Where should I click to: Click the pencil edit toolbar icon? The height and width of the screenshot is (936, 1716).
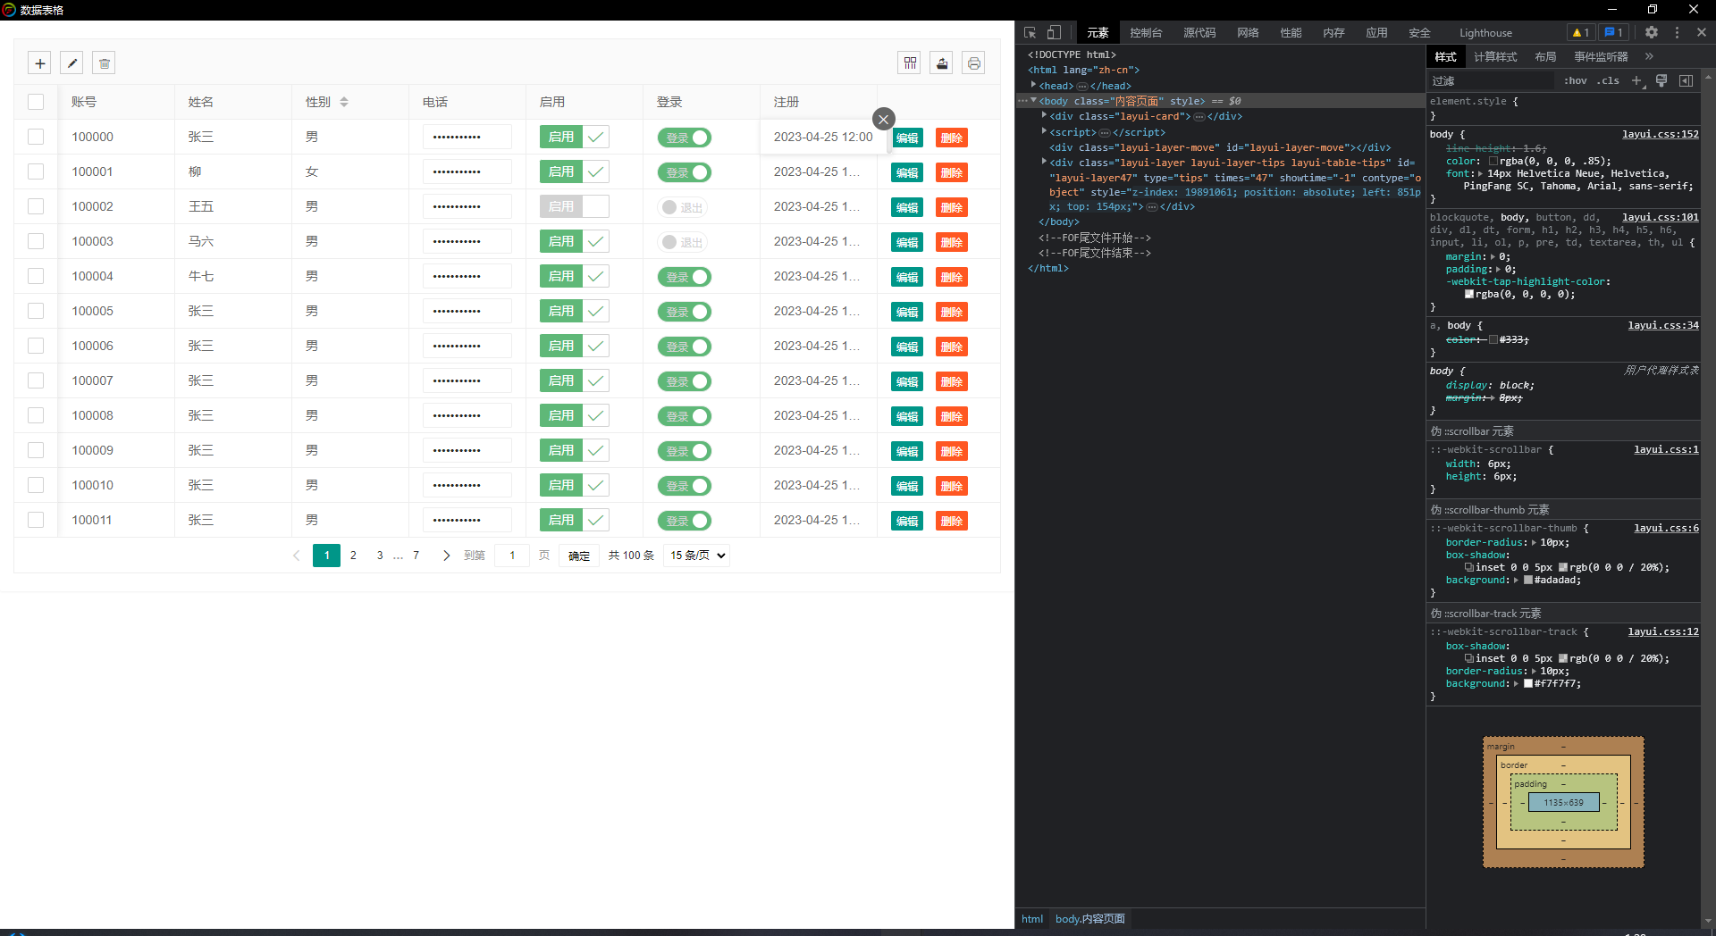pos(72,63)
